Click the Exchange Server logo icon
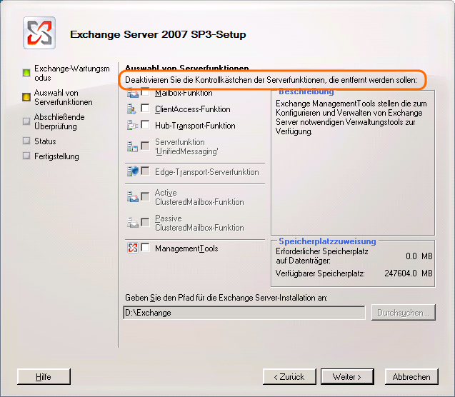Screen dimensions: 455x397 point(39,34)
